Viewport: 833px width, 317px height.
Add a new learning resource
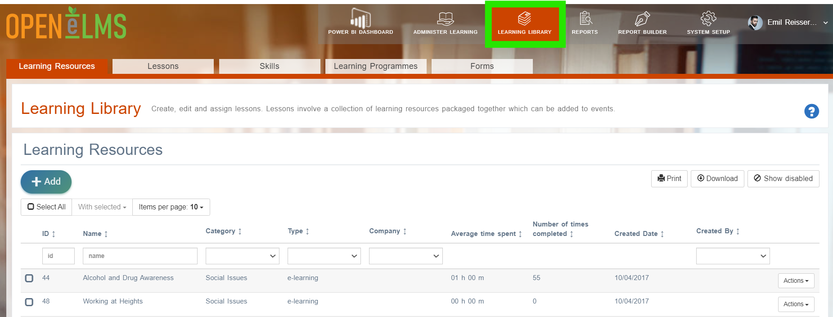coord(46,182)
